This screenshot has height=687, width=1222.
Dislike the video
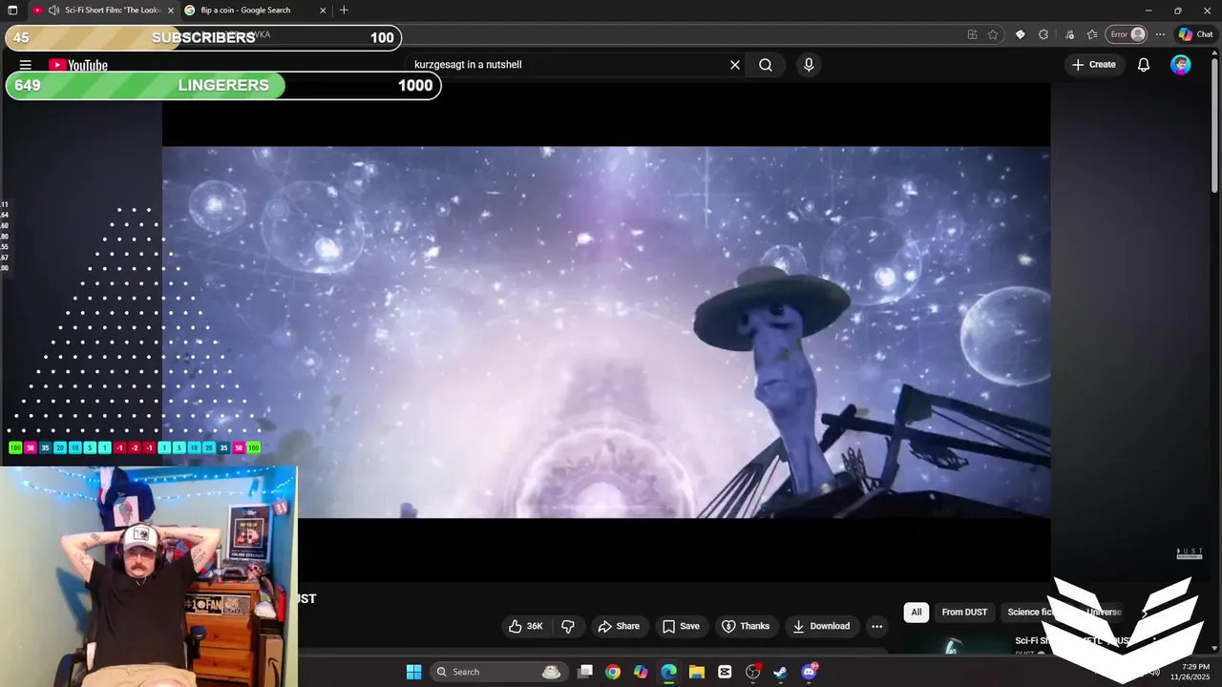click(568, 626)
